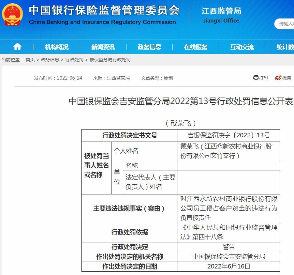The image size is (294, 275).
Task: Click the national emblem logo
Action: (x=12, y=16)
